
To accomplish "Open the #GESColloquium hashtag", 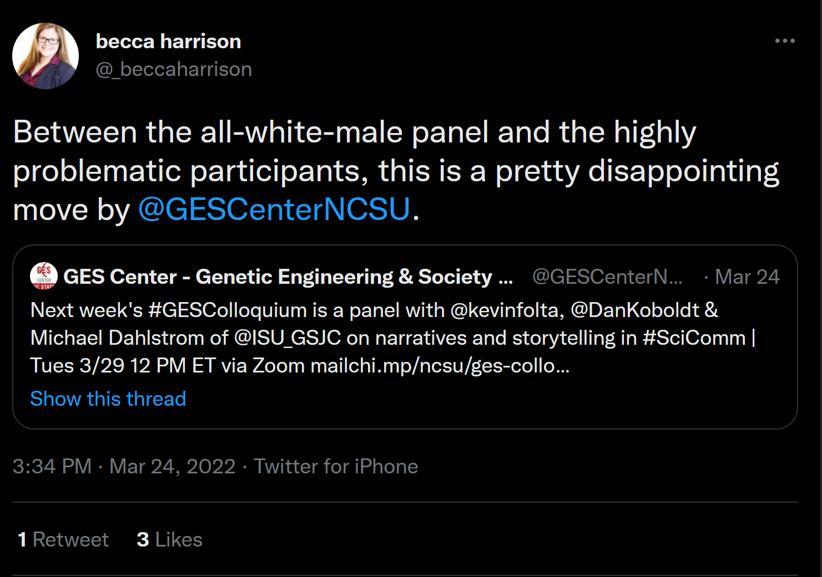I will click(x=227, y=310).
